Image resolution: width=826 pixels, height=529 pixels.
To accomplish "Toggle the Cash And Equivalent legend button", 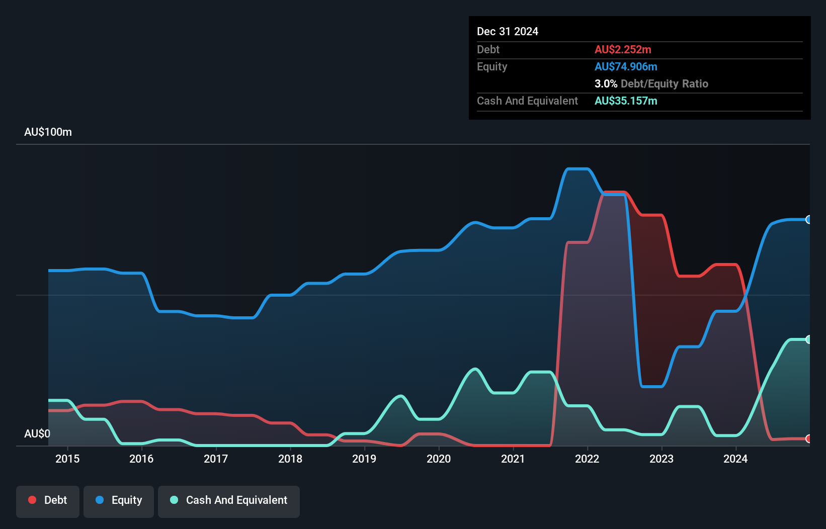I will (x=229, y=501).
